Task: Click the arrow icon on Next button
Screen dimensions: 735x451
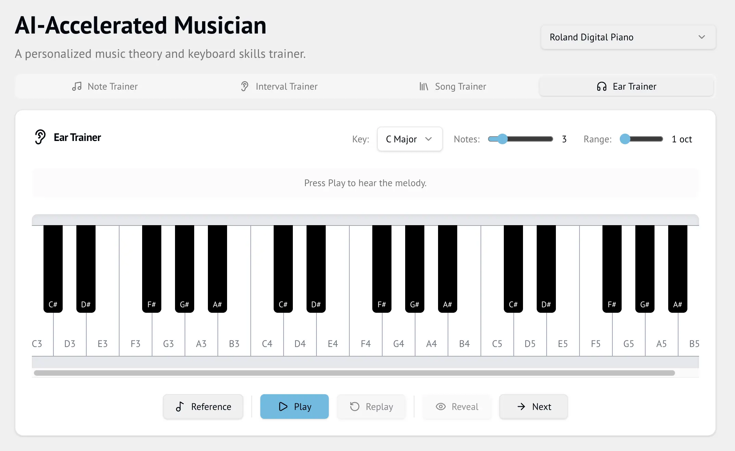Action: [521, 407]
